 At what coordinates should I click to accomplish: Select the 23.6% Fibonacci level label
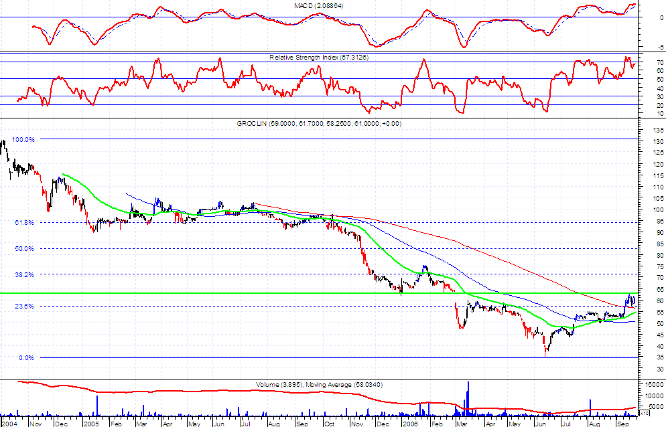(24, 306)
